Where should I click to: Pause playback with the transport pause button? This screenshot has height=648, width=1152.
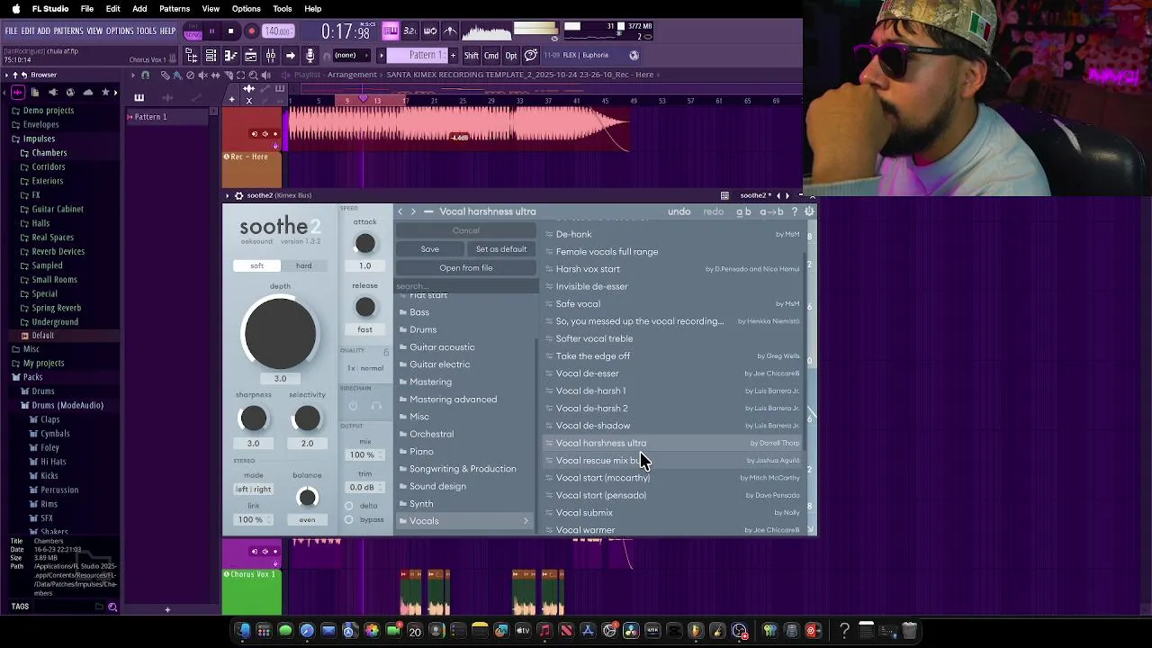click(211, 31)
